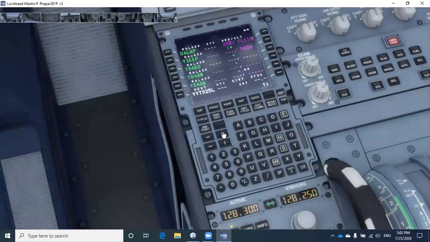Open File Explorer from taskbar
This screenshot has width=430, height=242.
177,236
